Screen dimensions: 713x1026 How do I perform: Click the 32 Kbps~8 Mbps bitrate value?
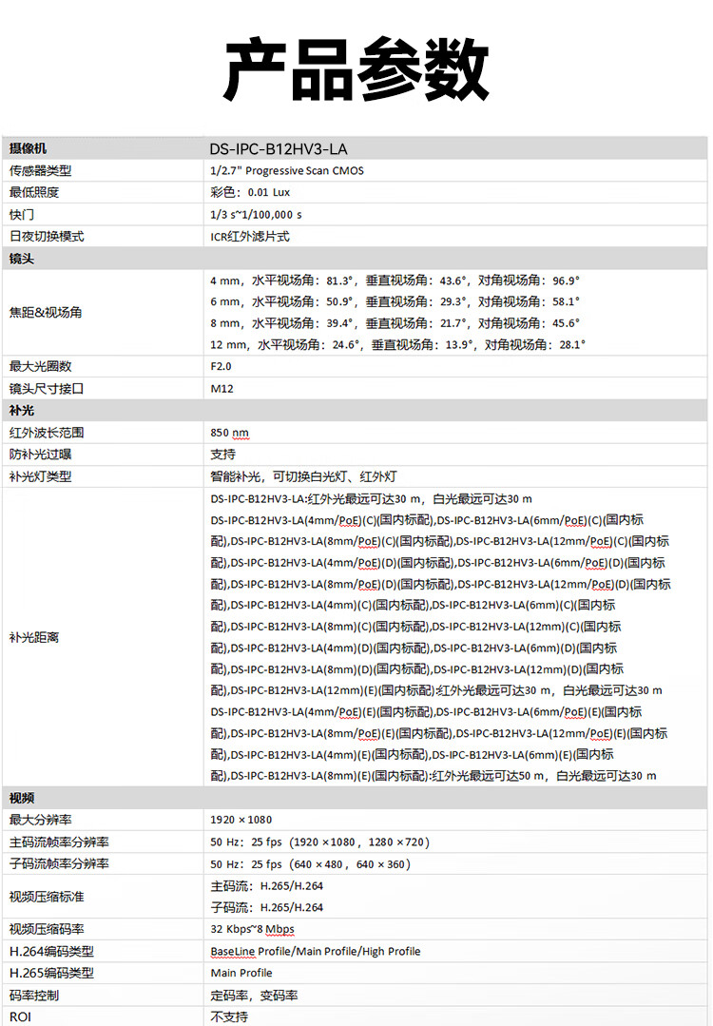click(x=252, y=929)
